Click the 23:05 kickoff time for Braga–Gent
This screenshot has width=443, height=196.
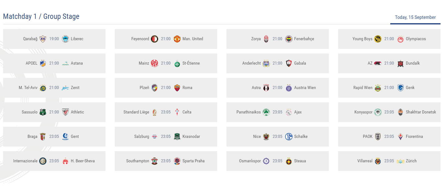click(54, 137)
